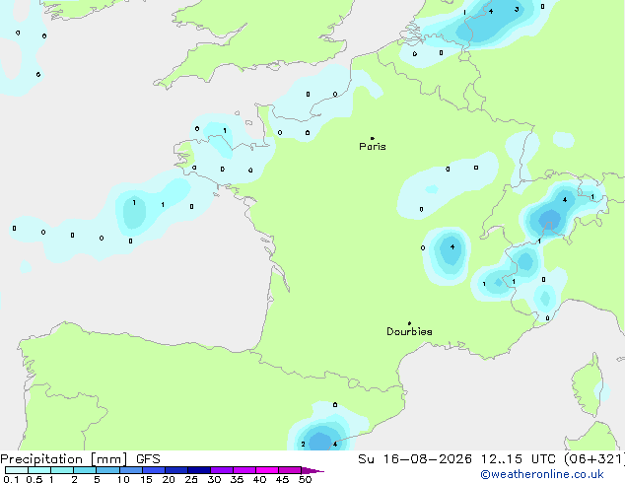Select the 40–45 mm magenta legend swatch
This screenshot has height=483, width=625.
[x=267, y=470]
